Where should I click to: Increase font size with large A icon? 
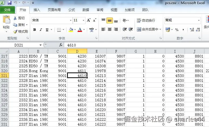point(88,20)
